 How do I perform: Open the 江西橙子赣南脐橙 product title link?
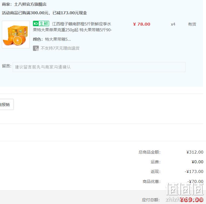72,27
